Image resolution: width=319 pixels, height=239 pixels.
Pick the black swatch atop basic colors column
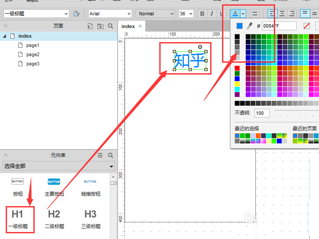pyautogui.click(x=237, y=36)
